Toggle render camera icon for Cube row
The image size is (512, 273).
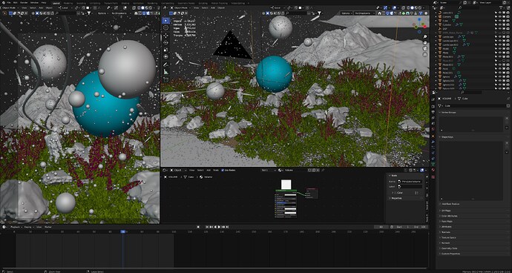tap(508, 20)
